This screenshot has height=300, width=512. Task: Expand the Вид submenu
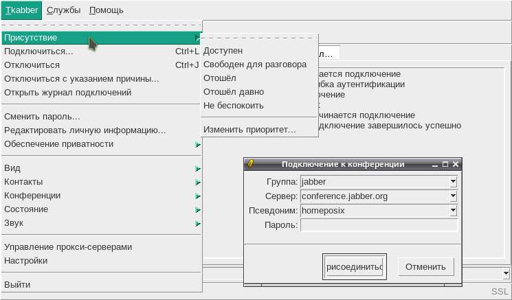click(102, 168)
